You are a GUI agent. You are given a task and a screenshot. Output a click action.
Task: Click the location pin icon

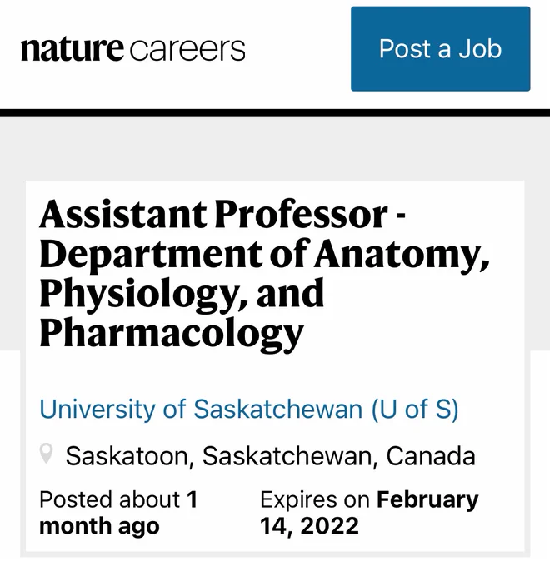tap(46, 454)
